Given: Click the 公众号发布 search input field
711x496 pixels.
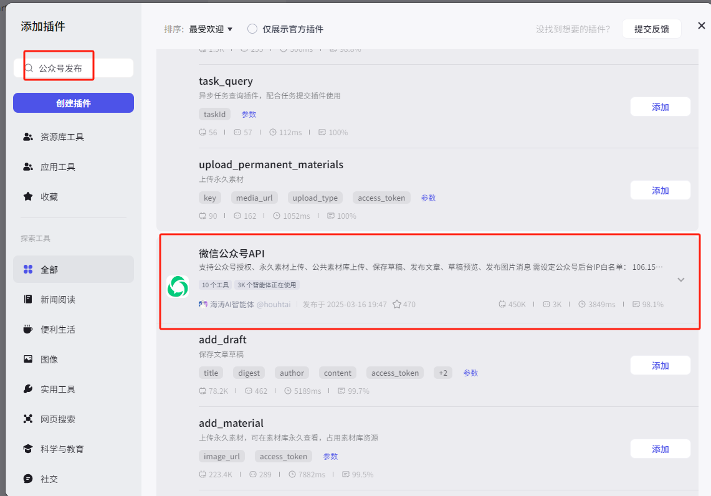Looking at the screenshot, I should 74,68.
